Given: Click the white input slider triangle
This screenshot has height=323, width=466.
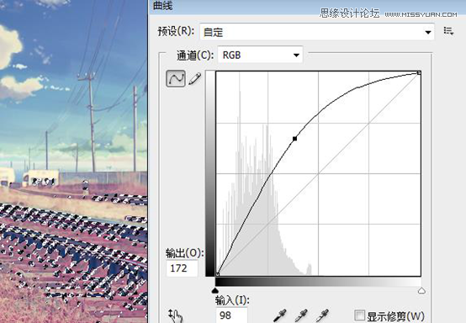Looking at the screenshot, I should point(421,290).
